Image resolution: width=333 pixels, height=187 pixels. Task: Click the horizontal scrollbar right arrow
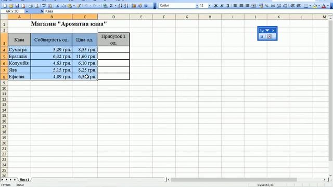point(324,180)
